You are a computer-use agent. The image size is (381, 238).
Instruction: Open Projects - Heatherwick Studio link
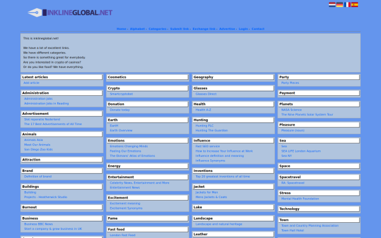pyautogui.click(x=46, y=197)
